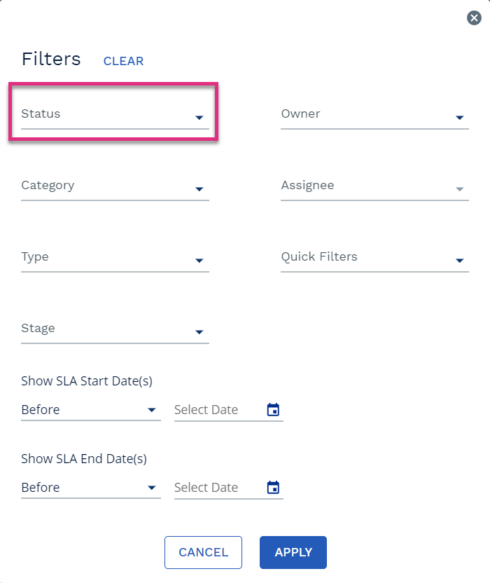Click the Show SLA End Date(s) label
Image resolution: width=490 pixels, height=583 pixels.
pos(84,459)
